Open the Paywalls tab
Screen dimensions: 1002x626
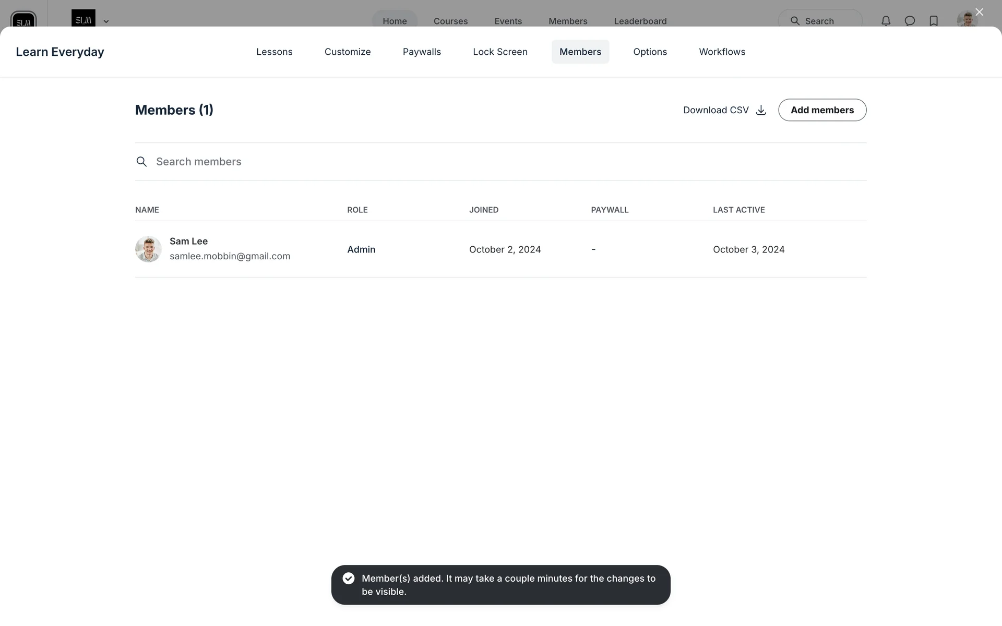click(x=422, y=52)
